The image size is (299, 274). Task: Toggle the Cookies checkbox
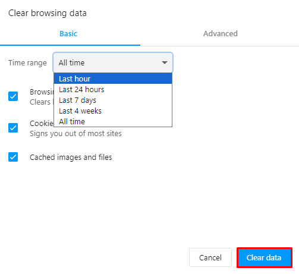pos(13,128)
